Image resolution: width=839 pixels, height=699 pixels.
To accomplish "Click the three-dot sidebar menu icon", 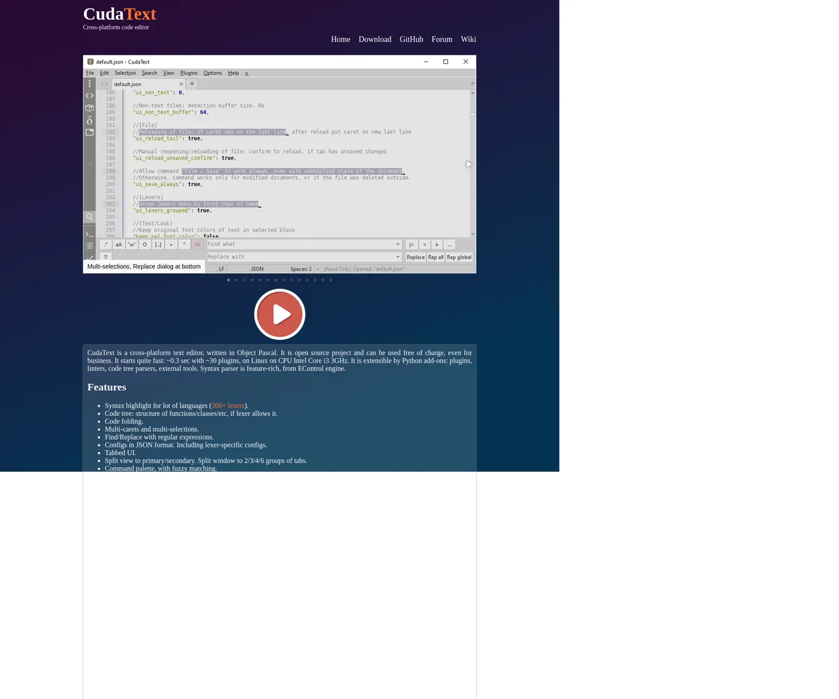I will (89, 83).
